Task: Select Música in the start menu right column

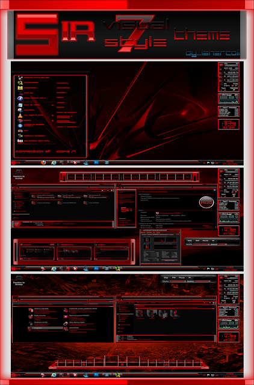Action: 60,97
